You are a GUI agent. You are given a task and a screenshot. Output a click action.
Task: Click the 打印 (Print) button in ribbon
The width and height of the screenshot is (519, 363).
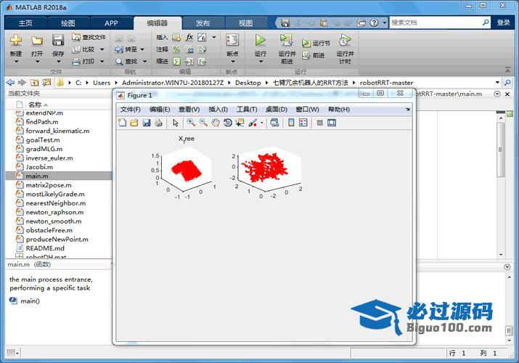[84, 61]
